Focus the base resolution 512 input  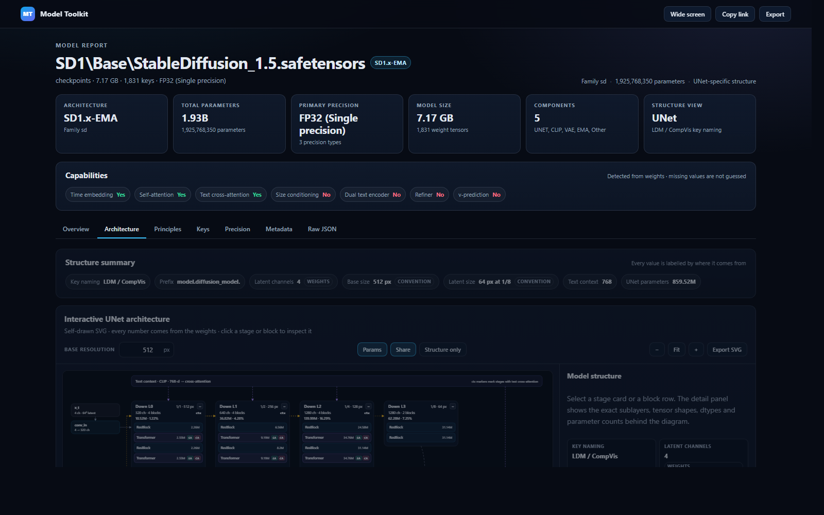(x=146, y=350)
